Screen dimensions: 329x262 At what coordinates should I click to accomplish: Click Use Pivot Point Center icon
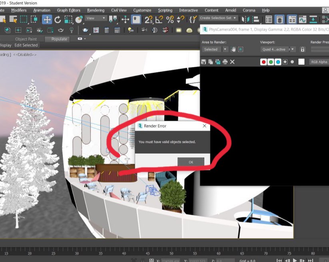click(x=113, y=19)
